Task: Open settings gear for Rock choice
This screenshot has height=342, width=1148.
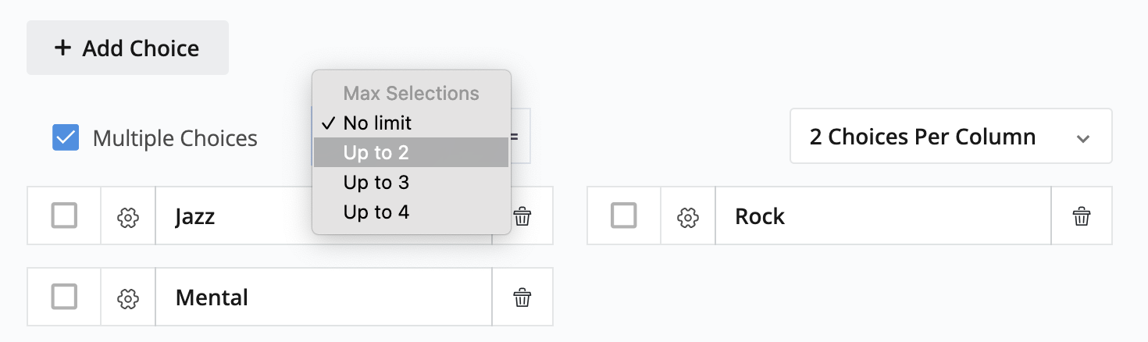Action: pyautogui.click(x=688, y=216)
